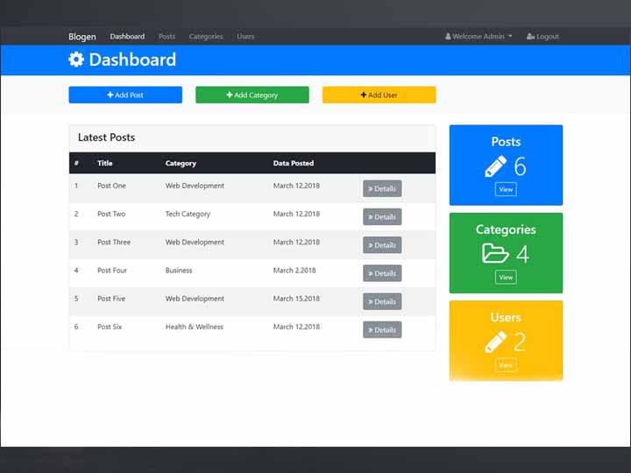Click the Logout icon in navbar
This screenshot has width=631, height=473.
pyautogui.click(x=530, y=37)
